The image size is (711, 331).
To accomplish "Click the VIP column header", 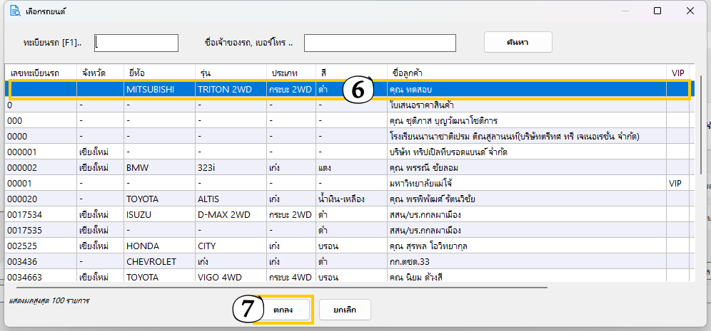I will (x=677, y=73).
